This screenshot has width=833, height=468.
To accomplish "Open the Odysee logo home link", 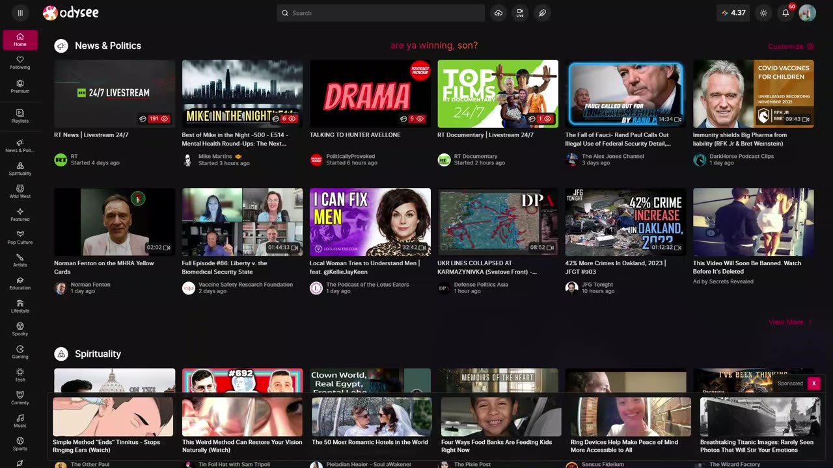I will [71, 13].
